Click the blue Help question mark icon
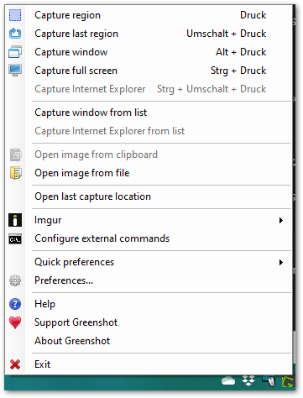 pos(15,304)
